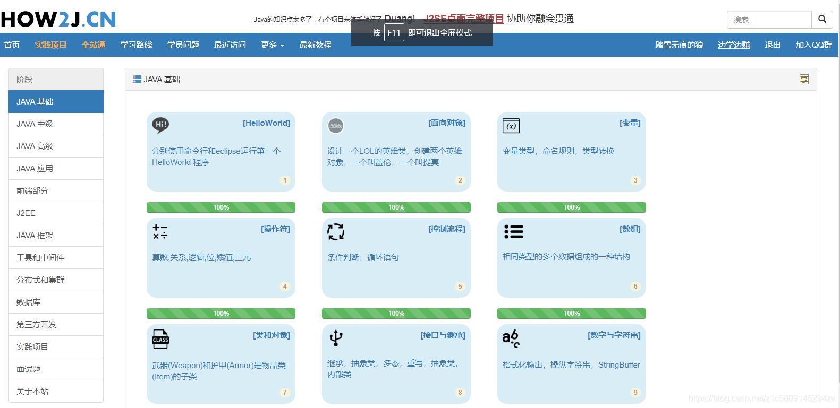The width and height of the screenshot is (840, 408).
Task: Select JAVA 框架 in the sidebar
Action: 56,236
